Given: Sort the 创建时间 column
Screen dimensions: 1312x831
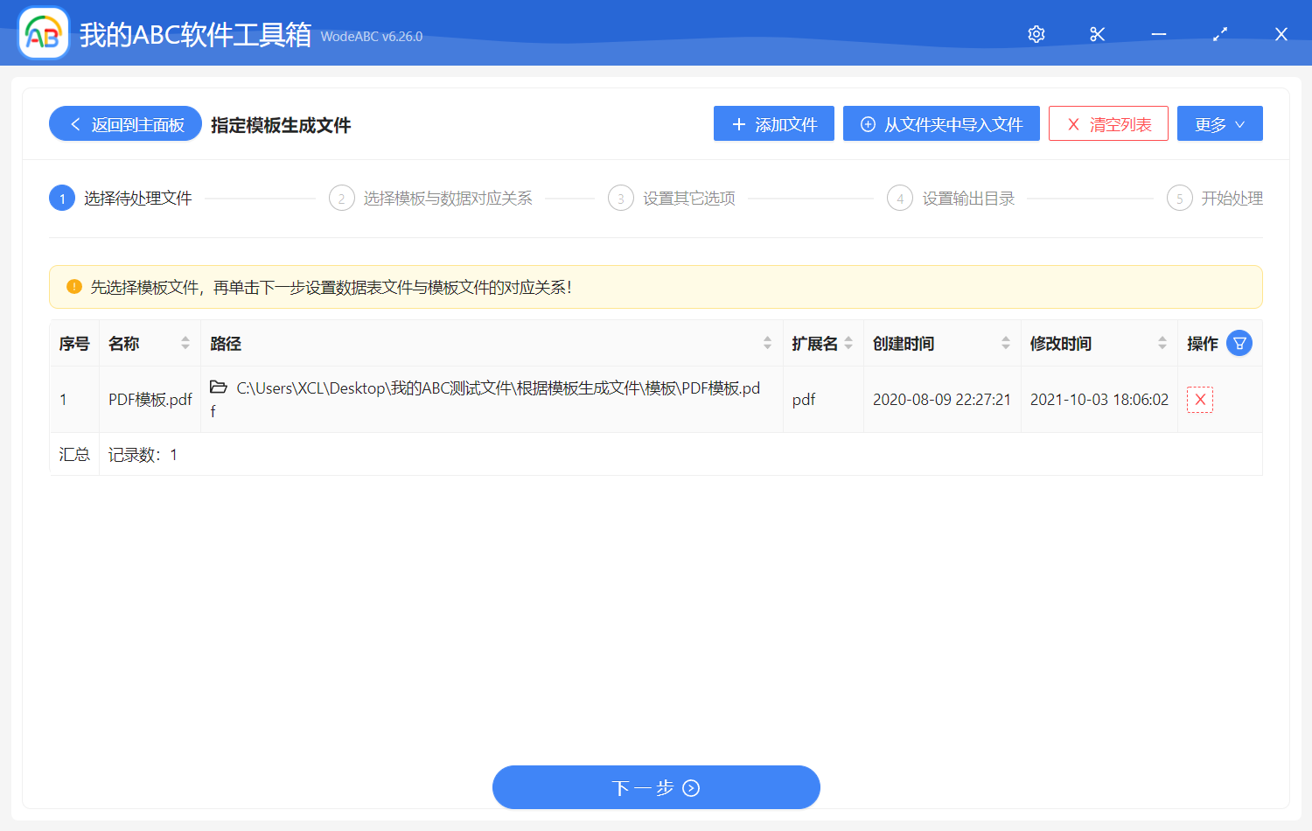Looking at the screenshot, I should pos(1005,343).
